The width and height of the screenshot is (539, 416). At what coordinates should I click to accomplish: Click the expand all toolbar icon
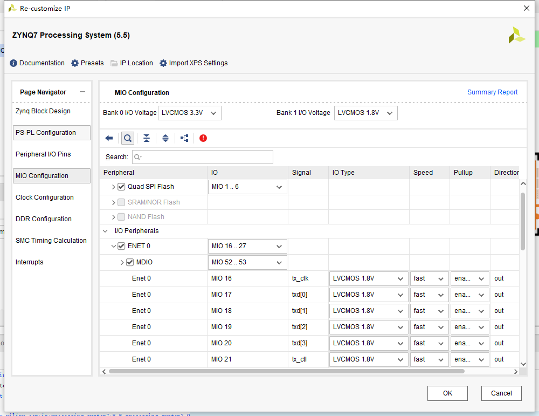165,138
